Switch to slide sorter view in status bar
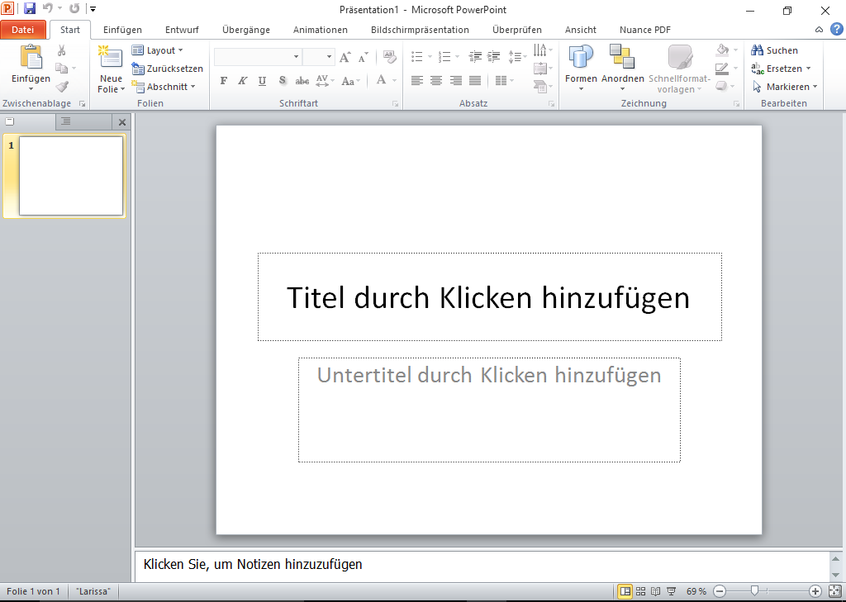 coord(640,591)
